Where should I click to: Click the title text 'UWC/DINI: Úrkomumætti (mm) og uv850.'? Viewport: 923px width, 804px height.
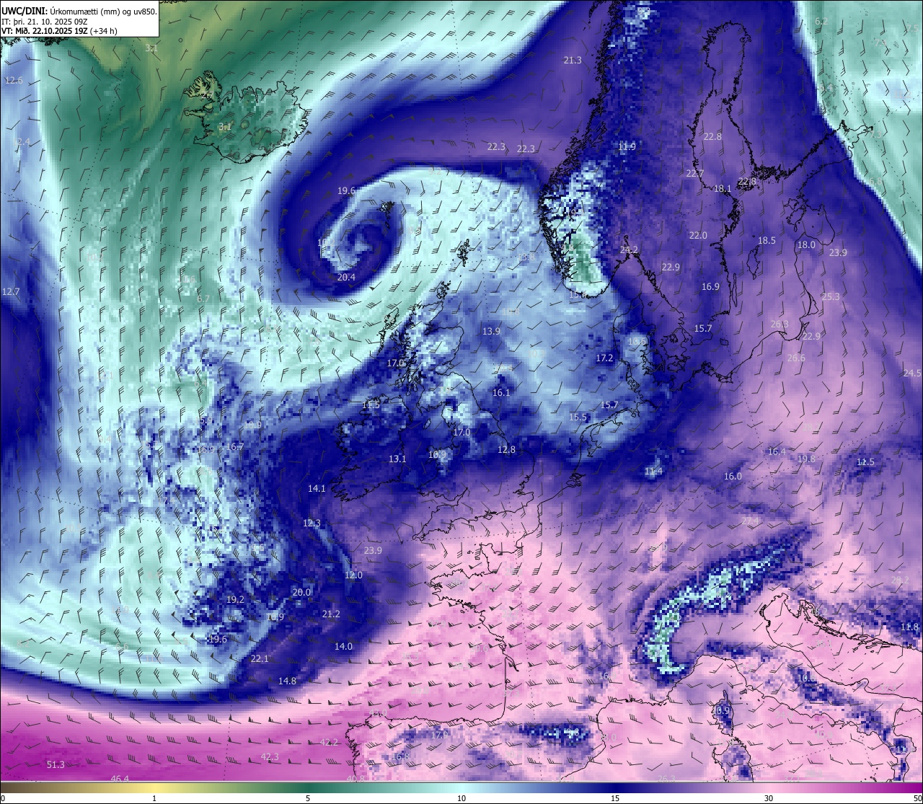point(79,11)
